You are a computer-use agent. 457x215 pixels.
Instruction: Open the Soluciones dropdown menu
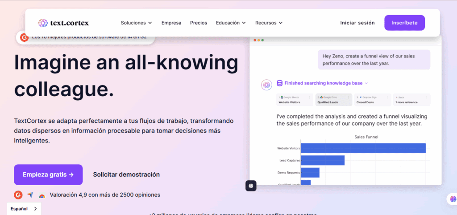pyautogui.click(x=137, y=23)
